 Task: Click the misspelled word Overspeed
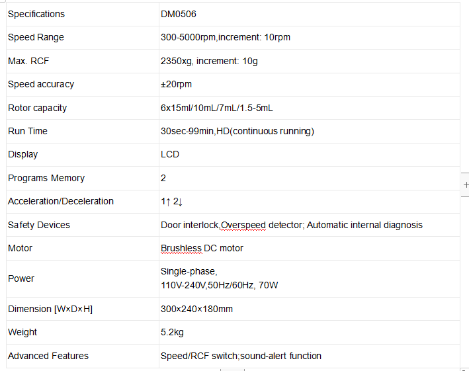tap(242, 225)
